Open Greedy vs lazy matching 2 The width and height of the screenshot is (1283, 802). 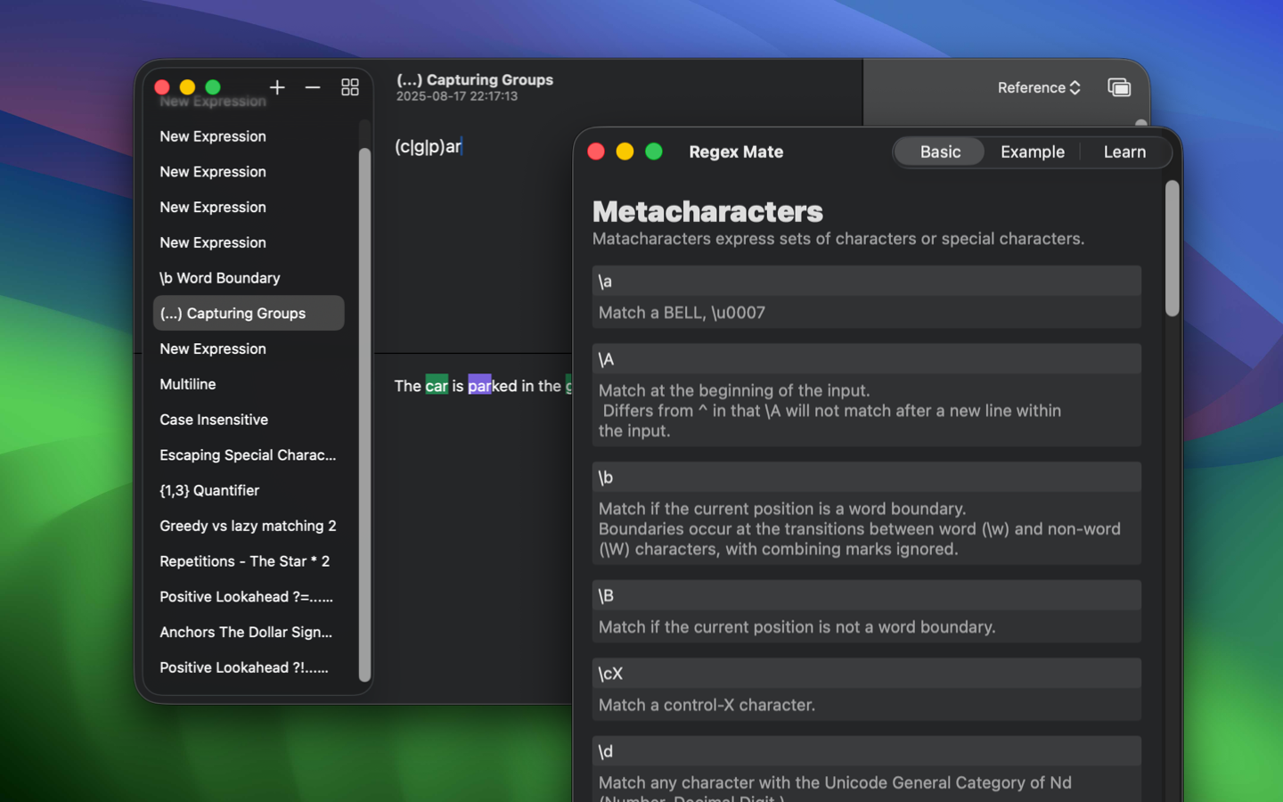click(249, 526)
